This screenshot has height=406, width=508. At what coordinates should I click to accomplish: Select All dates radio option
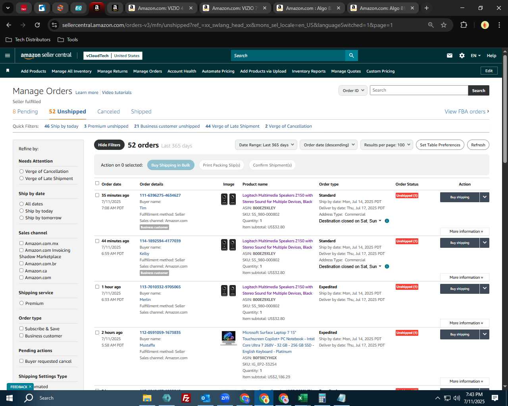(21, 204)
